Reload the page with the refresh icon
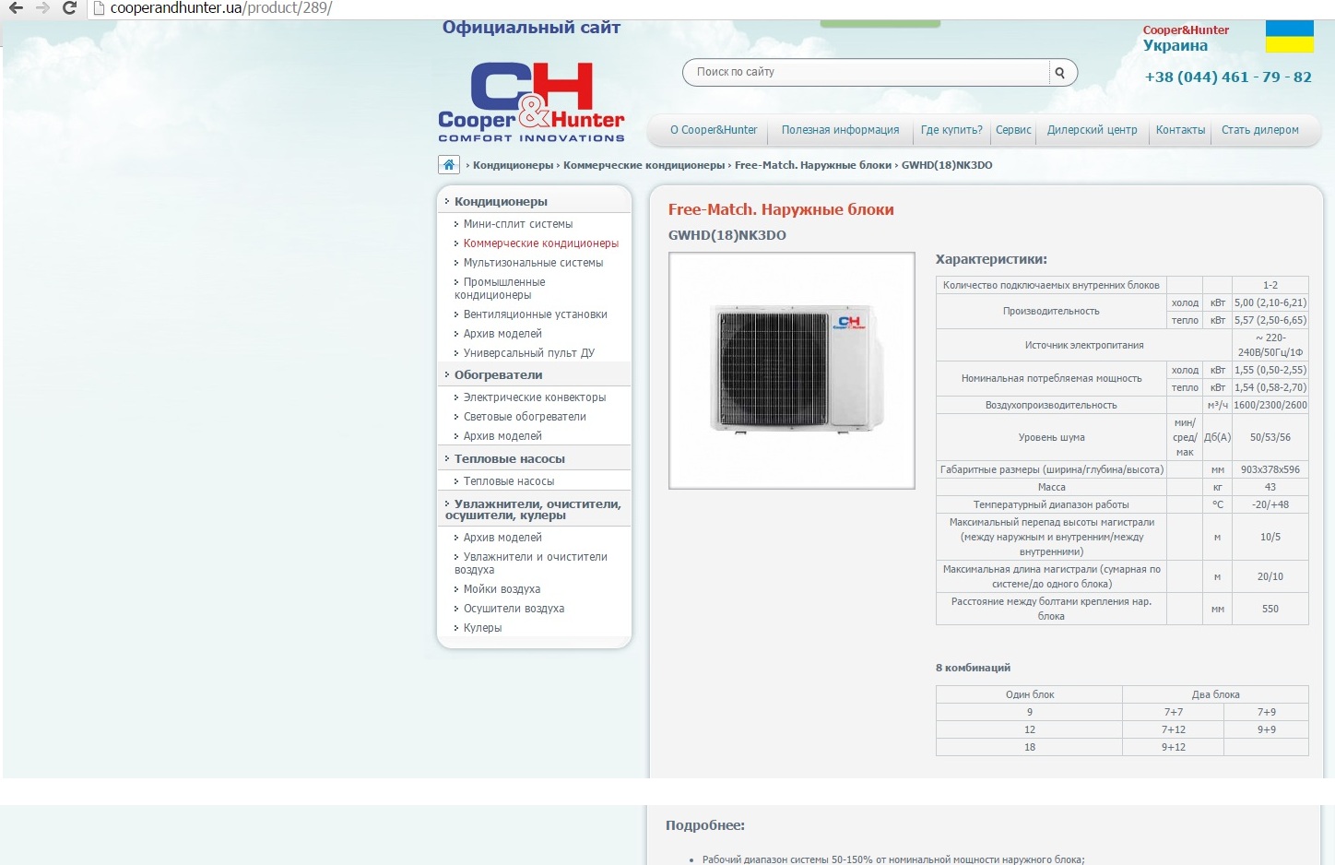Viewport: 1335px width, 865px height. click(x=69, y=8)
